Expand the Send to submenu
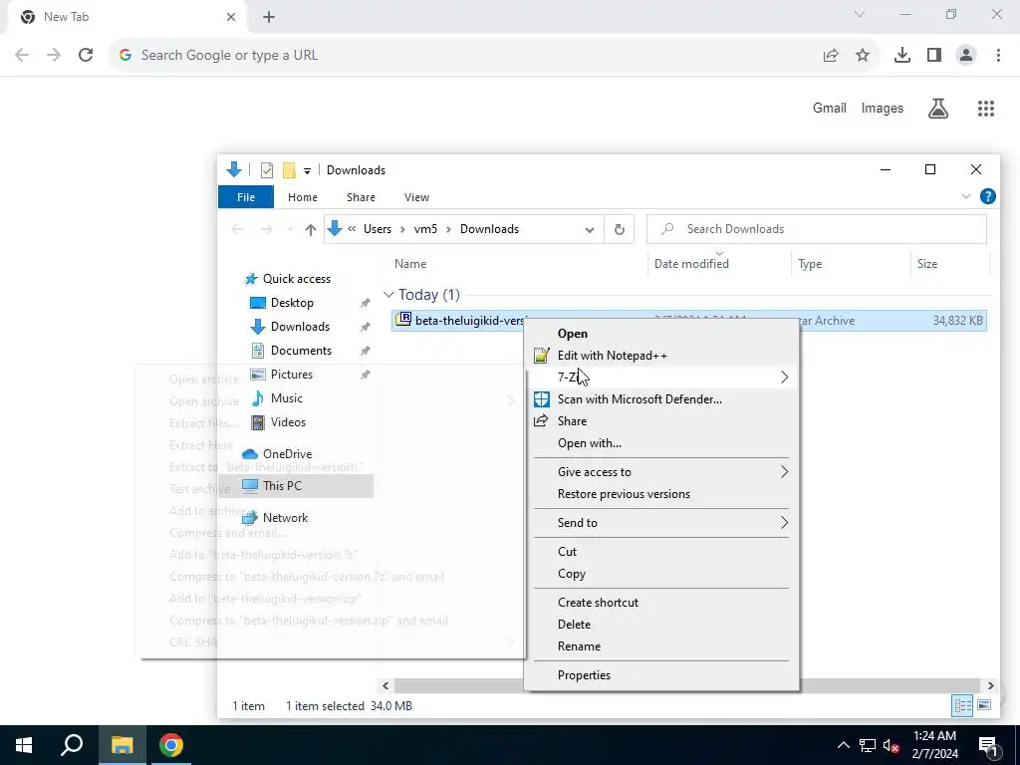Screen dimensions: 1020x765 point(661,523)
